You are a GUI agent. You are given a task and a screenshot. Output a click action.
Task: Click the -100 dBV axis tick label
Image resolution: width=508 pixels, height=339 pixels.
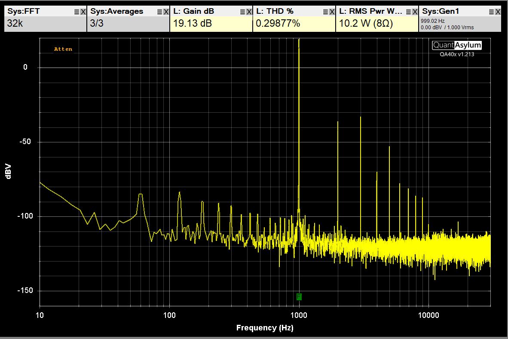click(x=25, y=216)
